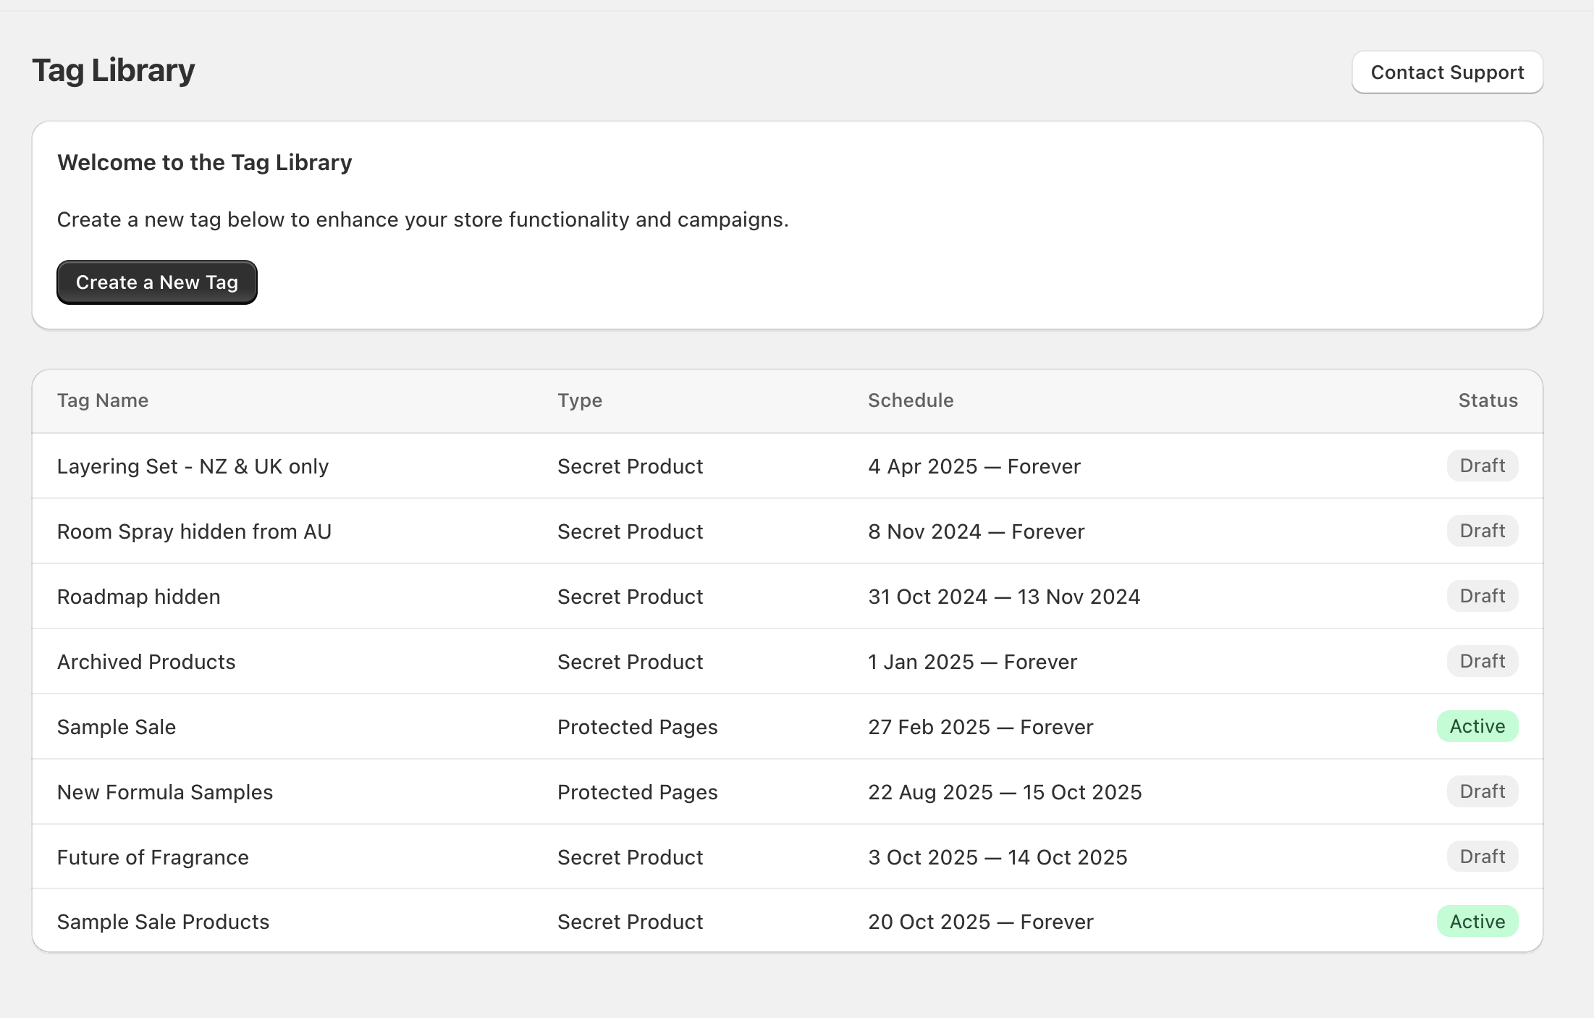Click the Draft status on Archived Products row
The width and height of the screenshot is (1594, 1018).
pos(1482,661)
